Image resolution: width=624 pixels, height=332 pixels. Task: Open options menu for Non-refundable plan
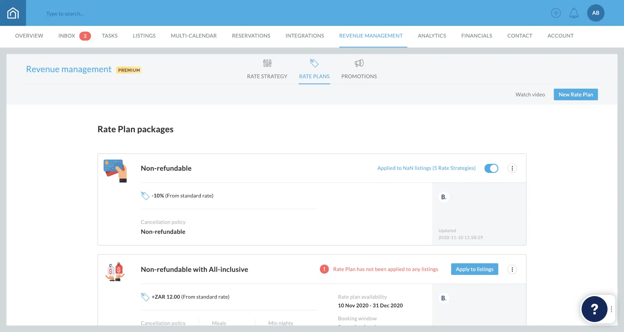click(x=512, y=168)
